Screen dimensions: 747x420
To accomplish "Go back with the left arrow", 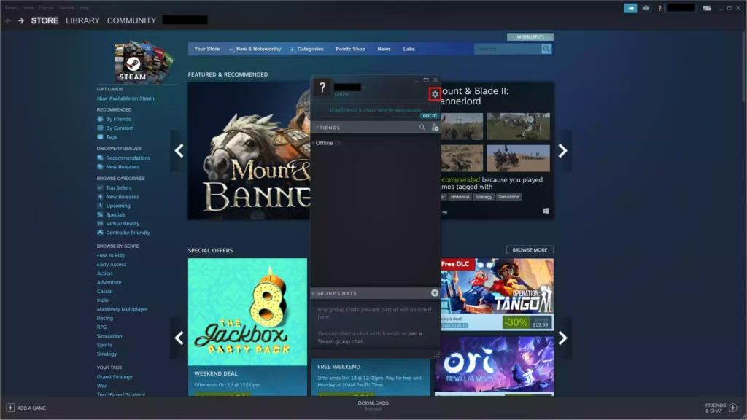I will pos(8,20).
